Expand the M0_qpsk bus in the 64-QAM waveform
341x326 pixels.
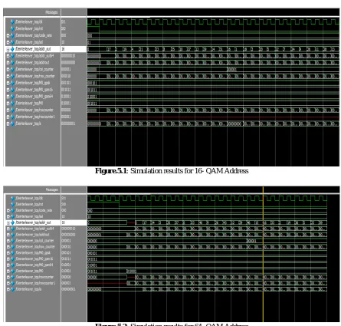pos(8,253)
